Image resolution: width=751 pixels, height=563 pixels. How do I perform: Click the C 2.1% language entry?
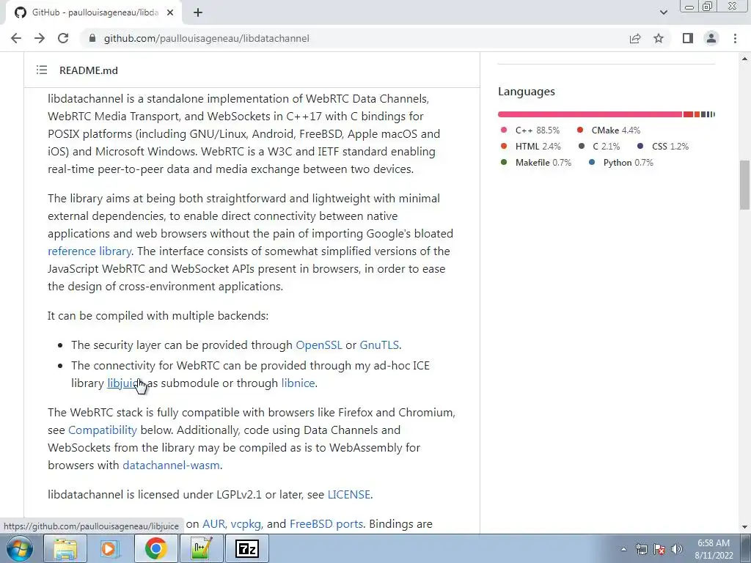click(x=598, y=147)
